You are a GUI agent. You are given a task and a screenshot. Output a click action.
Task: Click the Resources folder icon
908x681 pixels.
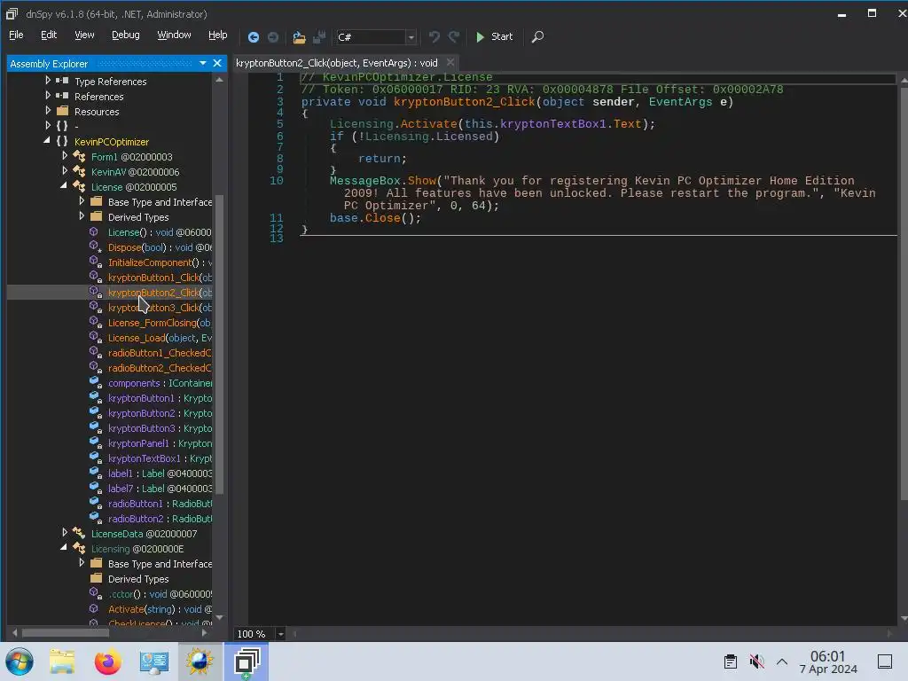[x=63, y=111]
